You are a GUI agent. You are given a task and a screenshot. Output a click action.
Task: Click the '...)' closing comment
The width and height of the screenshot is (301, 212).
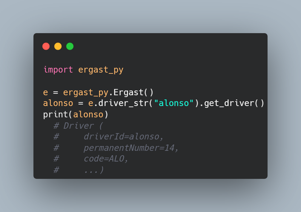pos(94,170)
